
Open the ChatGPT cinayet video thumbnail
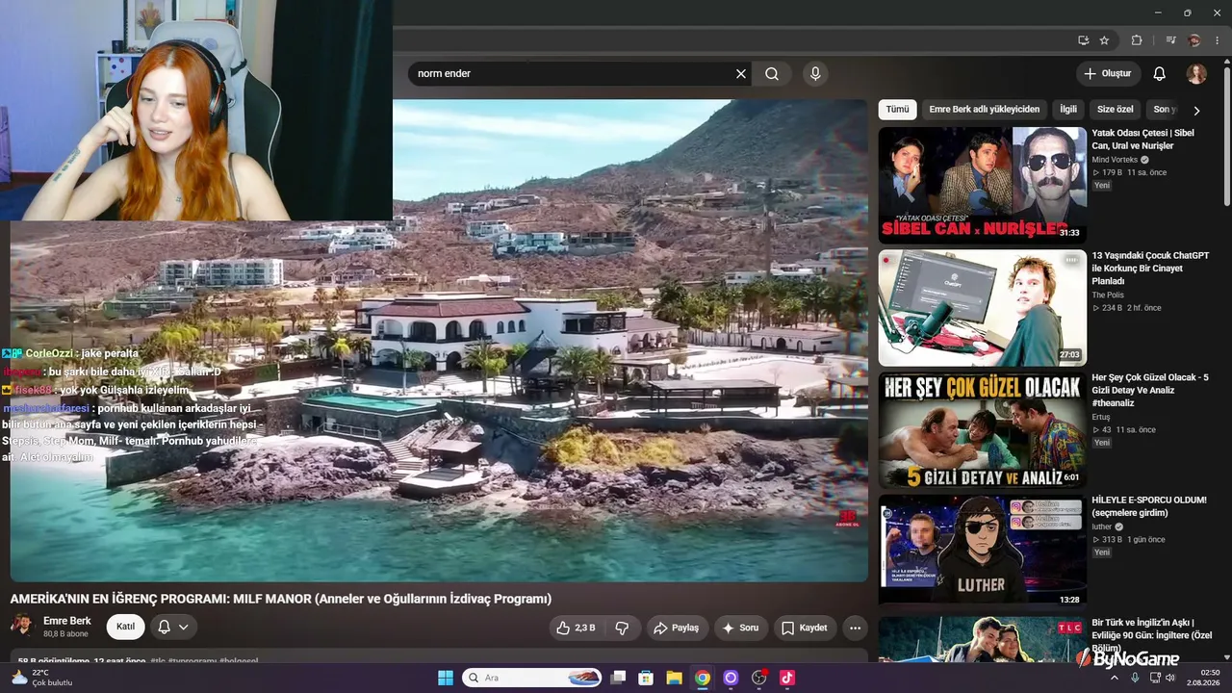(x=982, y=308)
